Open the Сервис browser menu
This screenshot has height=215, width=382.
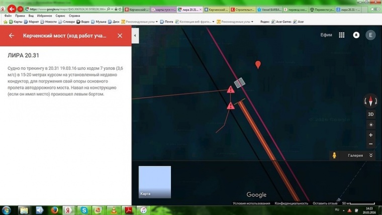(x=59, y=16)
